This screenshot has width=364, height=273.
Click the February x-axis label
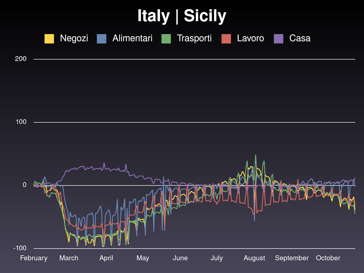[x=34, y=258]
